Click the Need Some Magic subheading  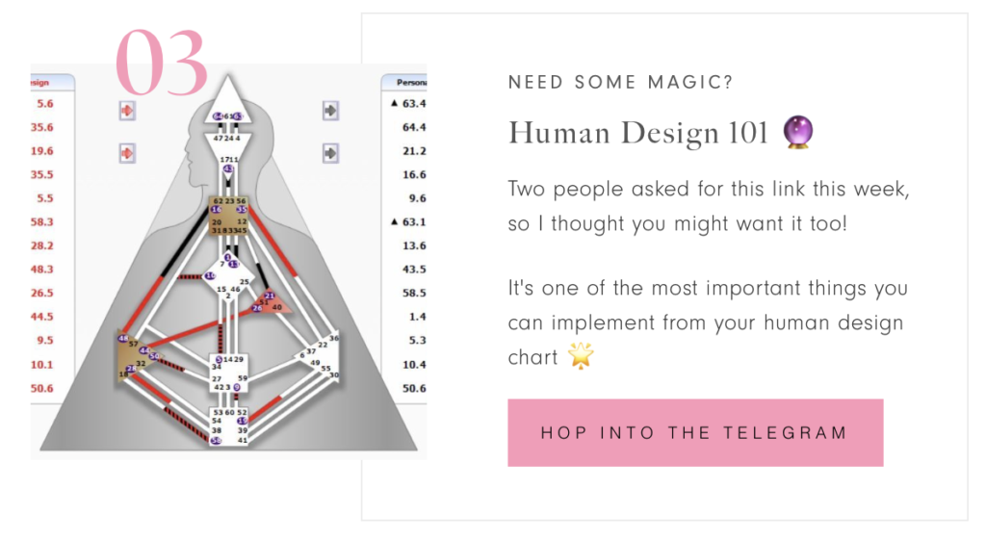(x=621, y=83)
